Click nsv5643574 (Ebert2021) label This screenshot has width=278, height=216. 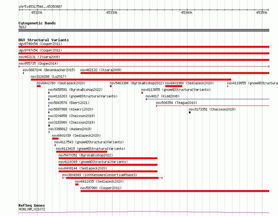[x=69, y=103]
